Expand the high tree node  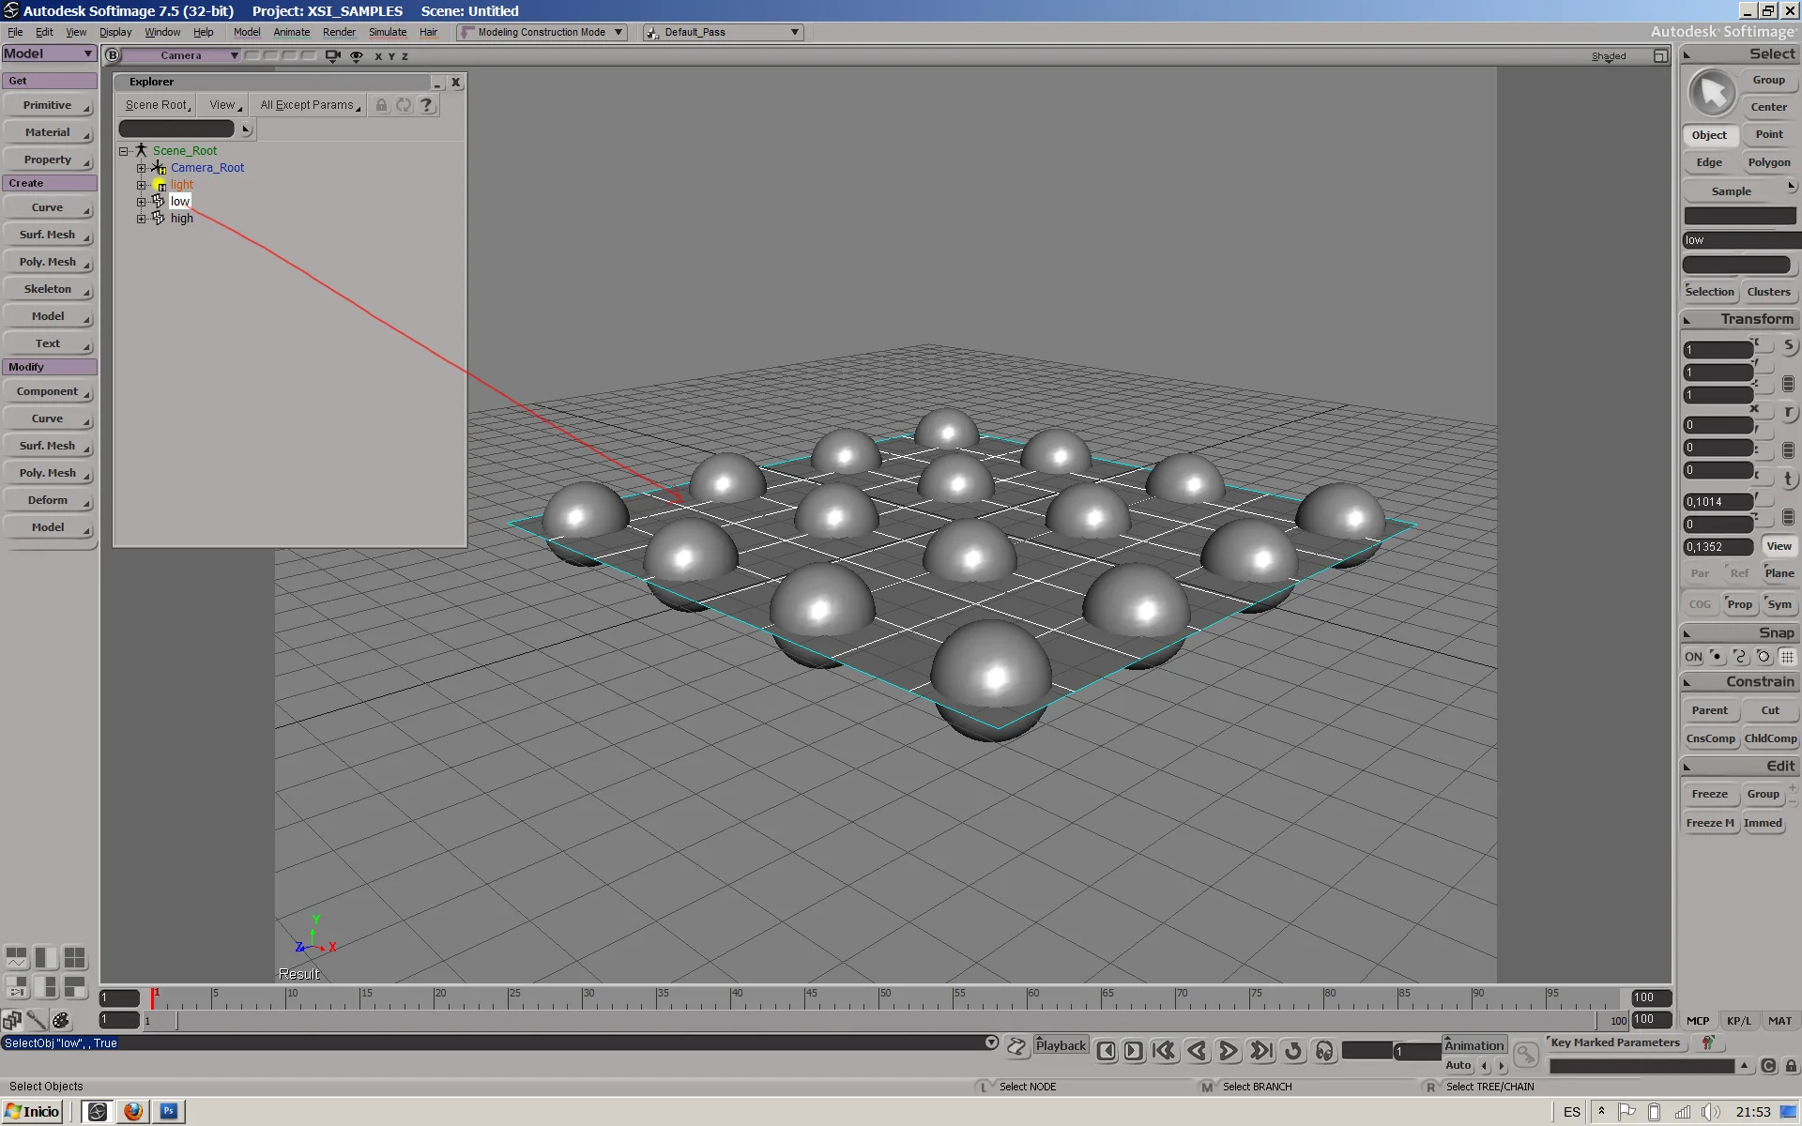[x=142, y=219]
